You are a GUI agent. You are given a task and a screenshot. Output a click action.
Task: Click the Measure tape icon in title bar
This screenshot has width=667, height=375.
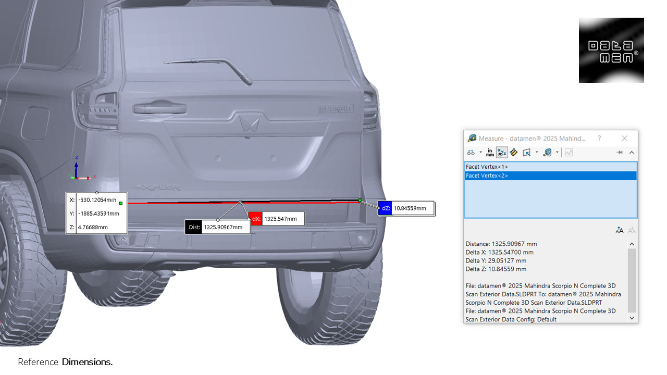pyautogui.click(x=472, y=138)
